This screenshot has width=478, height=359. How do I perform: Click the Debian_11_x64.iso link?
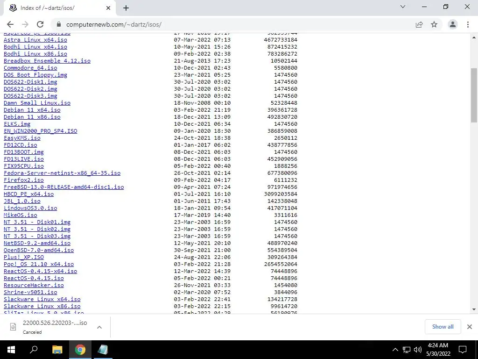32,110
